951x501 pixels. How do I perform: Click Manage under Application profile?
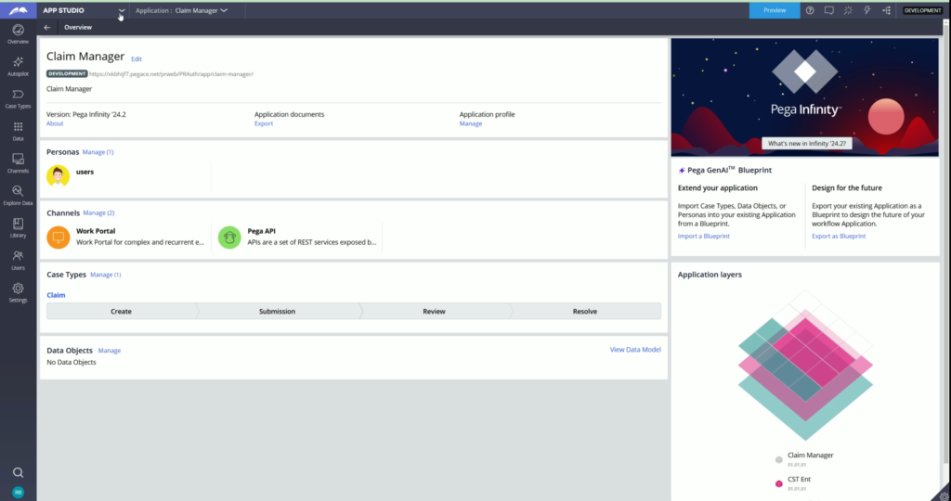coord(471,123)
